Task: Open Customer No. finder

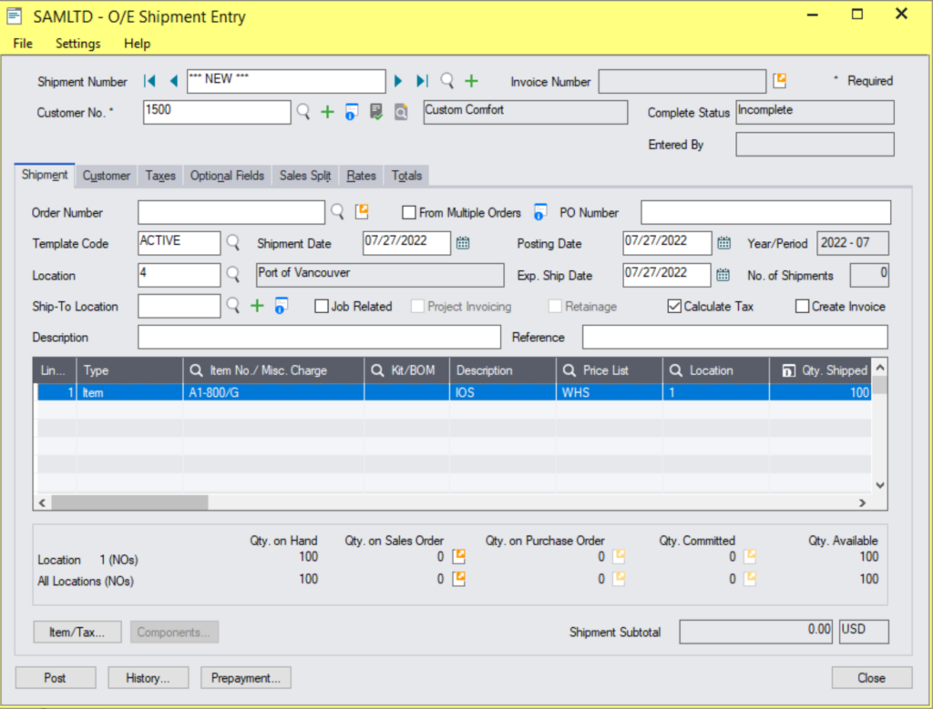Action: (x=303, y=112)
